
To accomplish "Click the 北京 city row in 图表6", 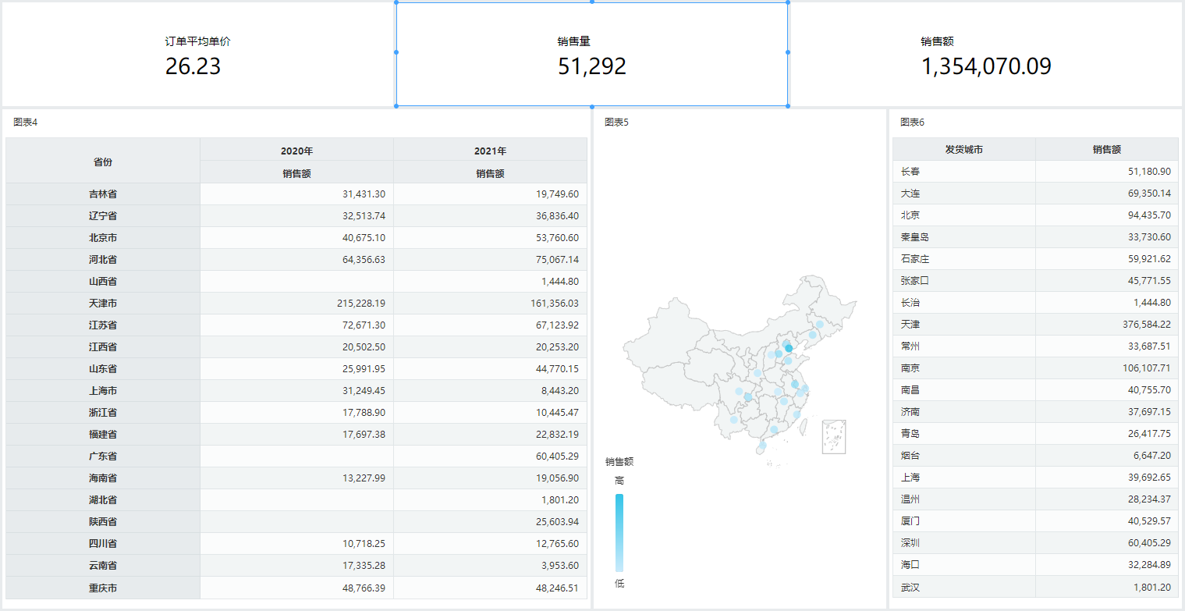I will tap(1035, 215).
